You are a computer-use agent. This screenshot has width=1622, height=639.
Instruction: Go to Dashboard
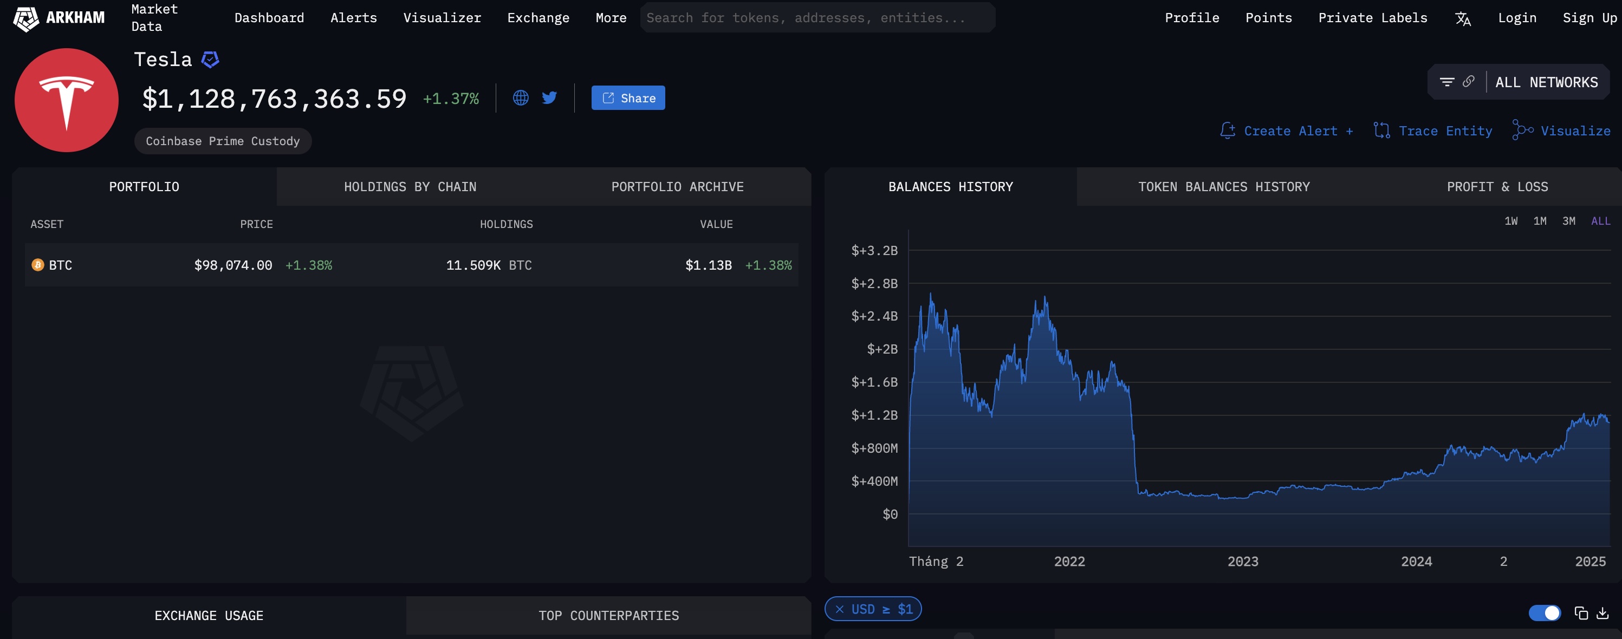click(269, 18)
